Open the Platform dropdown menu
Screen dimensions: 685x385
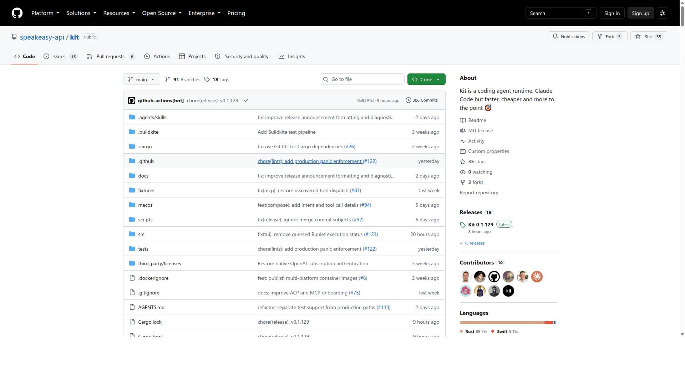pyautogui.click(x=45, y=13)
